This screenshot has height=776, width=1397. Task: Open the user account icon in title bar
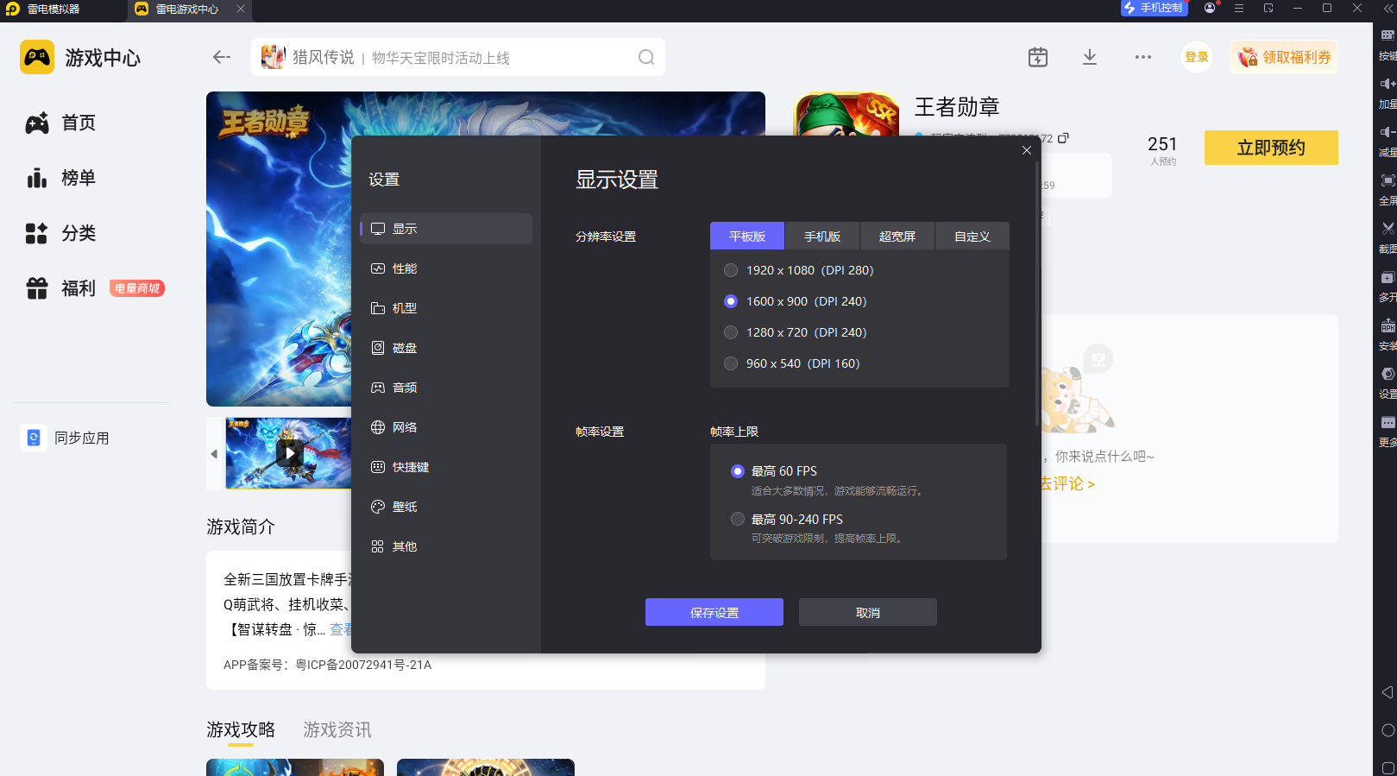pos(1210,9)
